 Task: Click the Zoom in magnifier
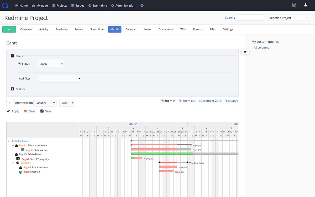pyautogui.click(x=162, y=101)
